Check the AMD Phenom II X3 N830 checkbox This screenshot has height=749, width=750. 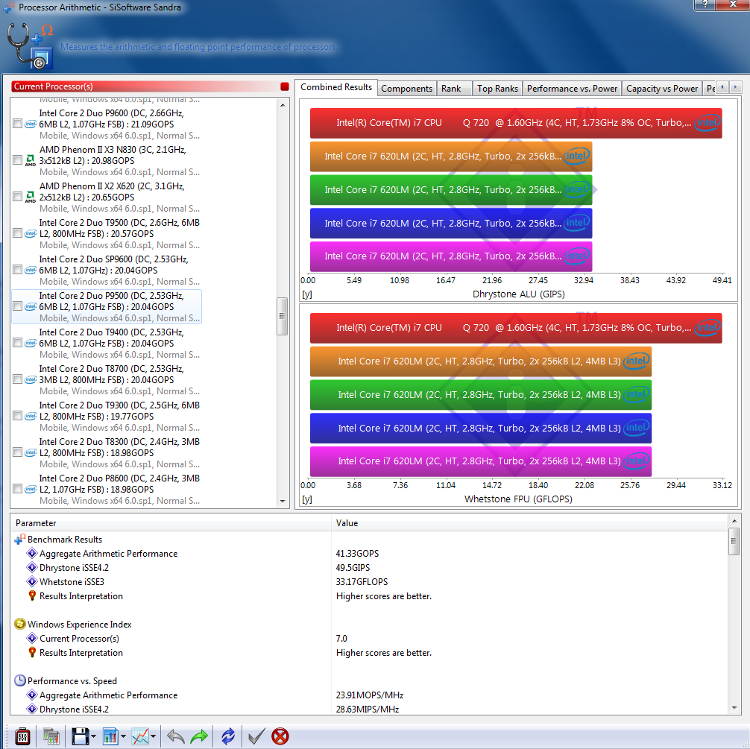pos(17,160)
